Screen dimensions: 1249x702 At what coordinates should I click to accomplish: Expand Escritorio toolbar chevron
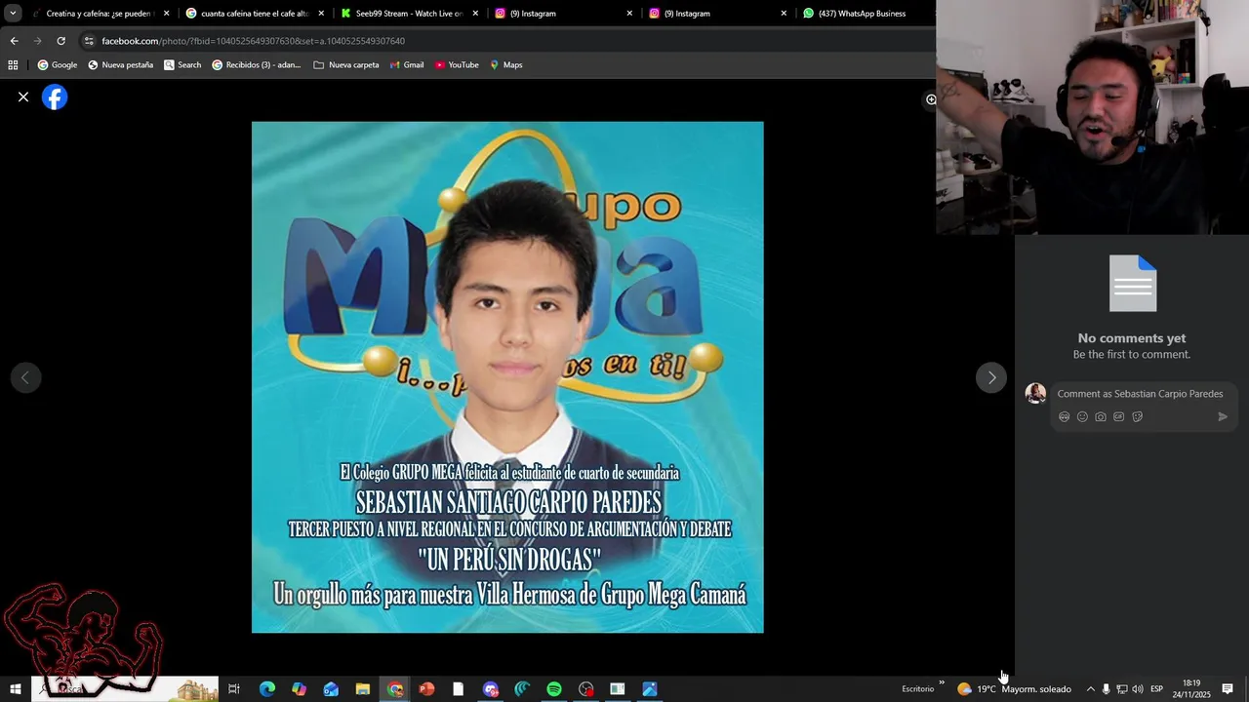tap(942, 682)
